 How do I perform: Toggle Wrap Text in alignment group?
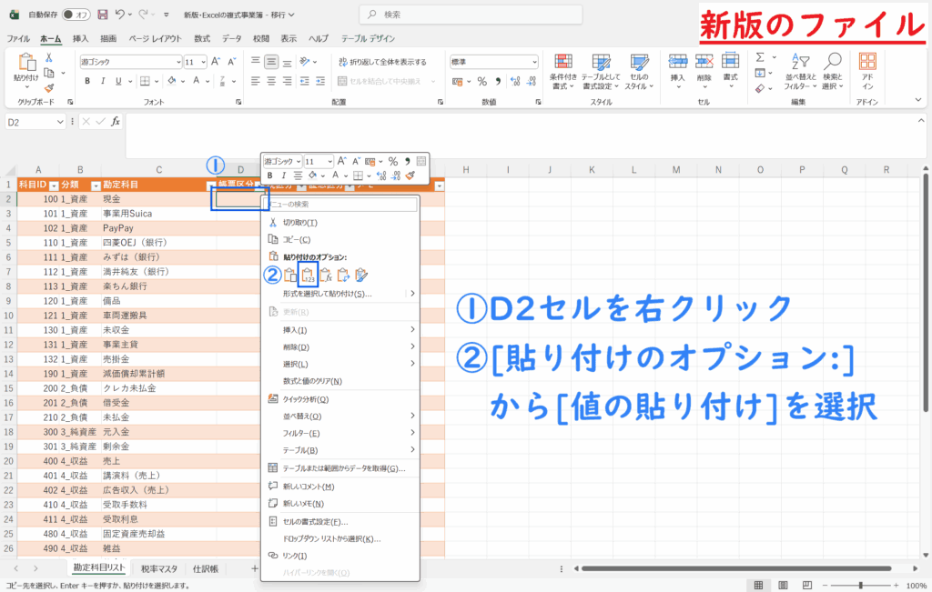click(382, 62)
